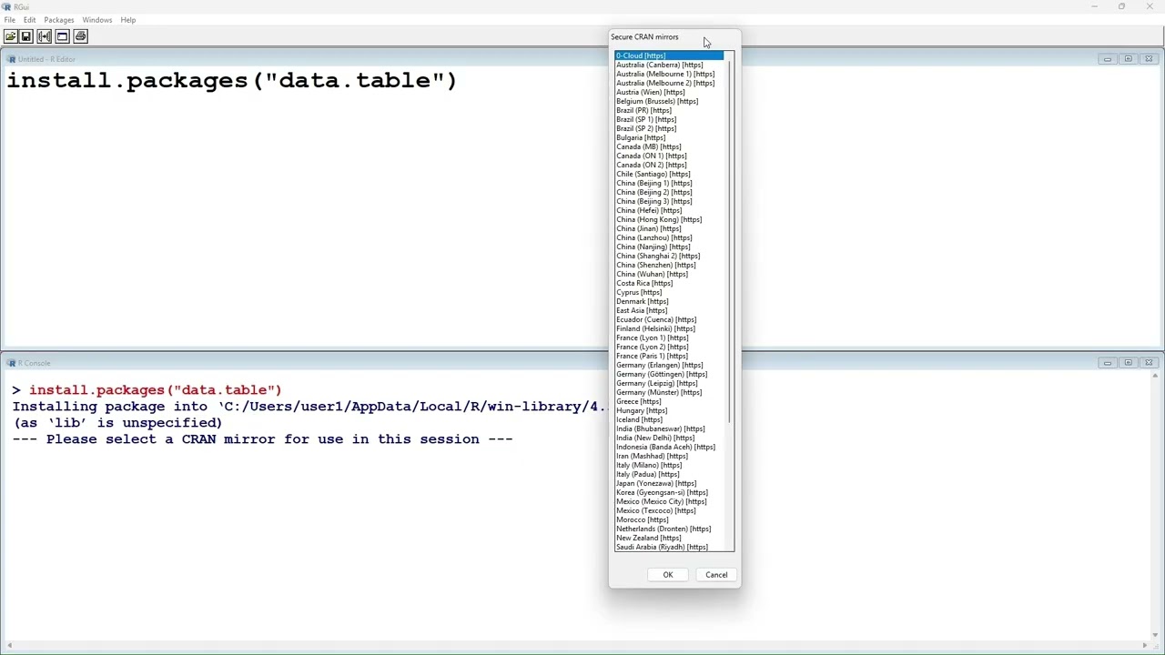Select the 0-Cloud [https] mirror
Viewport: 1165px width, 655px height.
click(669, 55)
